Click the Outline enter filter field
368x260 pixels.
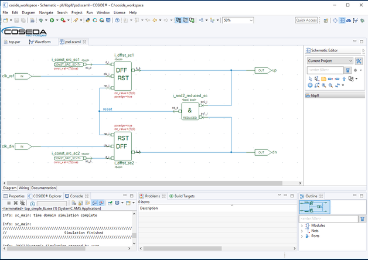[328, 219]
